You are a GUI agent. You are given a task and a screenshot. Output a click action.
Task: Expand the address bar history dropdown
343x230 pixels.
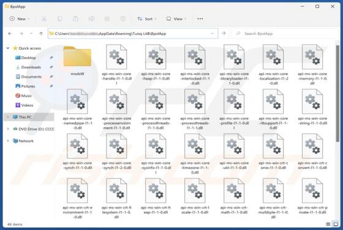212,34
